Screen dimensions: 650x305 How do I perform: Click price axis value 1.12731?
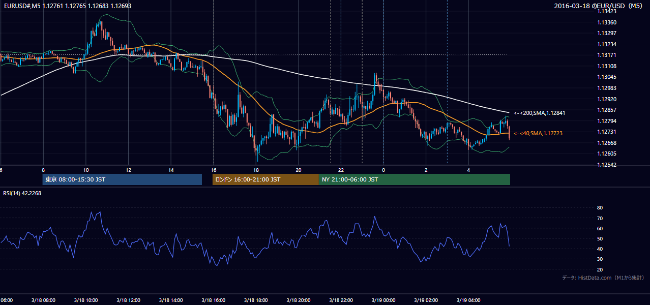[x=607, y=132]
